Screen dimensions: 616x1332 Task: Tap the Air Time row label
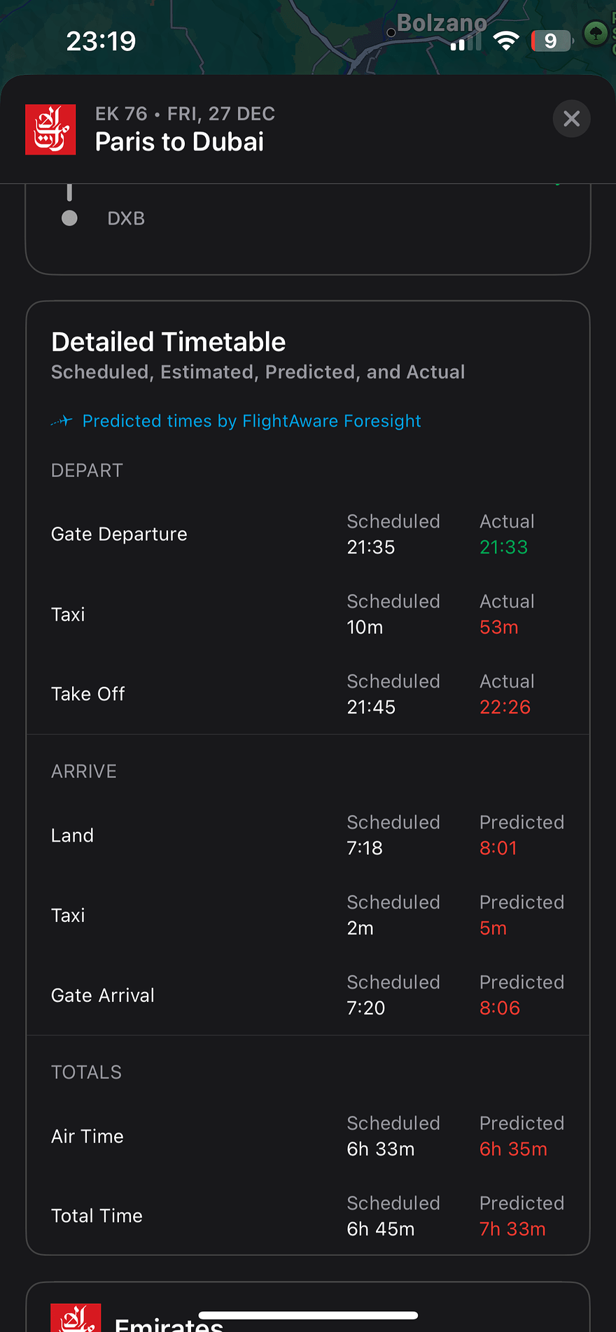87,1137
